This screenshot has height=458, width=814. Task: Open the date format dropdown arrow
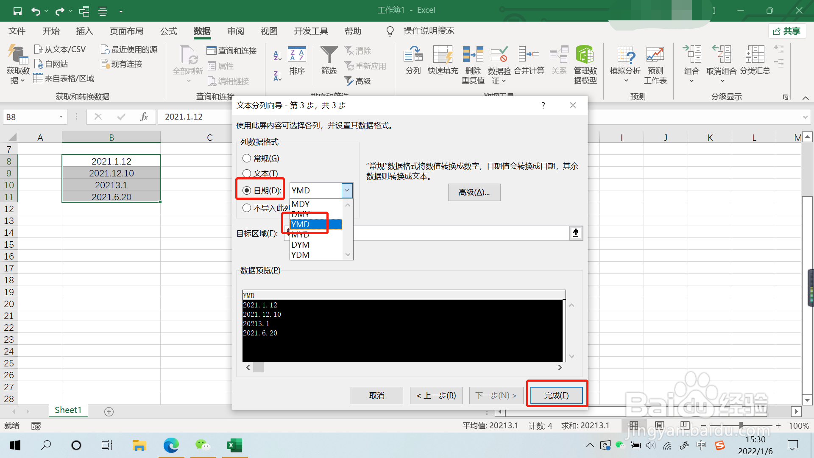[x=347, y=191]
